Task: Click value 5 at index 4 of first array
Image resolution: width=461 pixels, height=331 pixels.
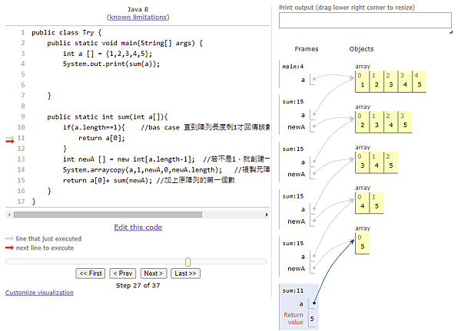Action: pyautogui.click(x=420, y=85)
